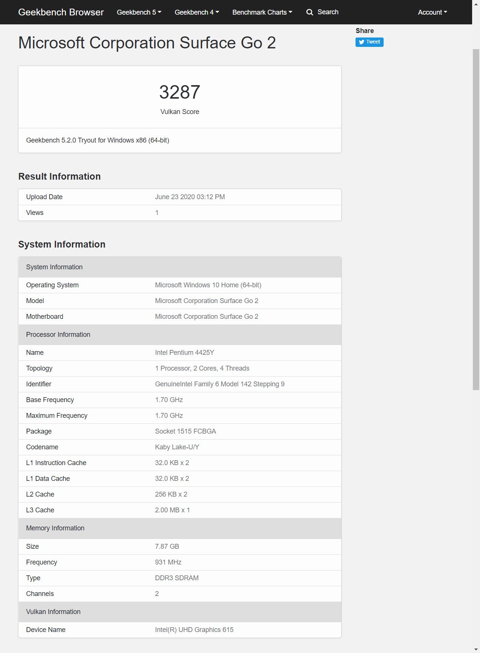Click the L1 Instruction Cache value
Screen dimensions: 480x653
[x=172, y=463]
